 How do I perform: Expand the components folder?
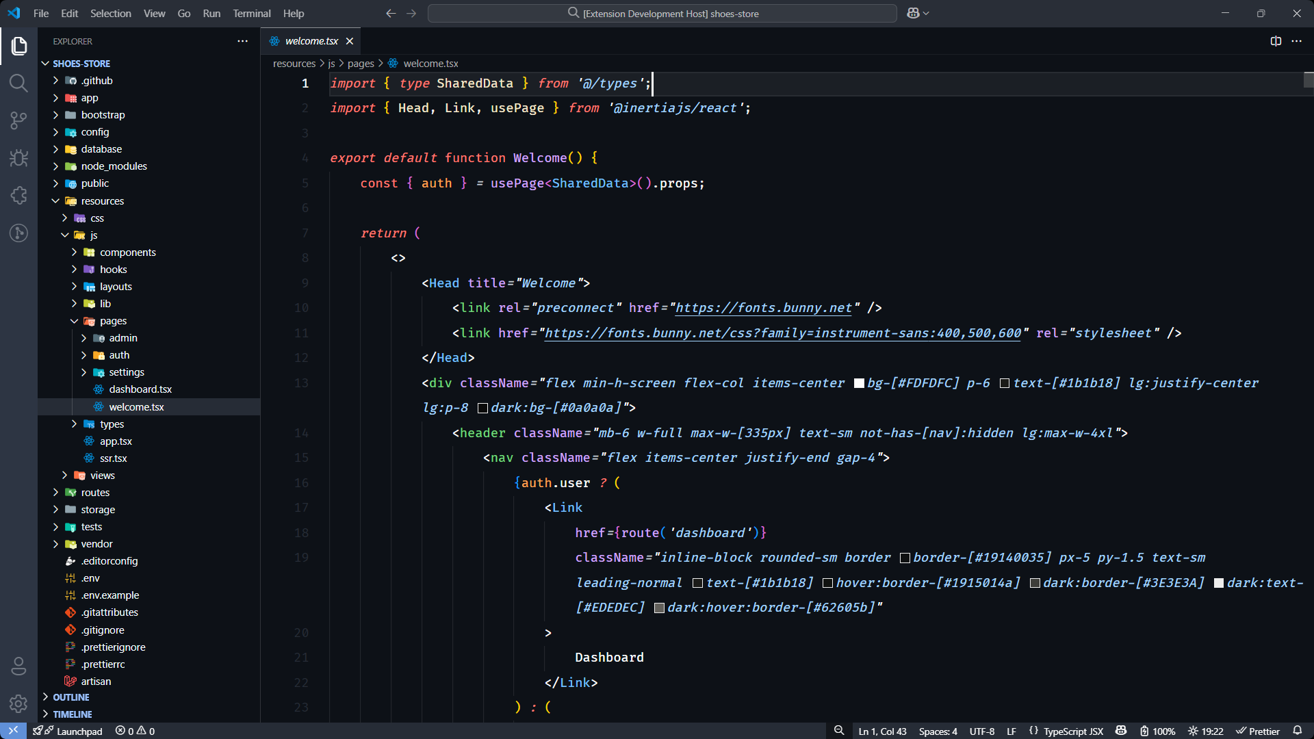click(x=127, y=252)
